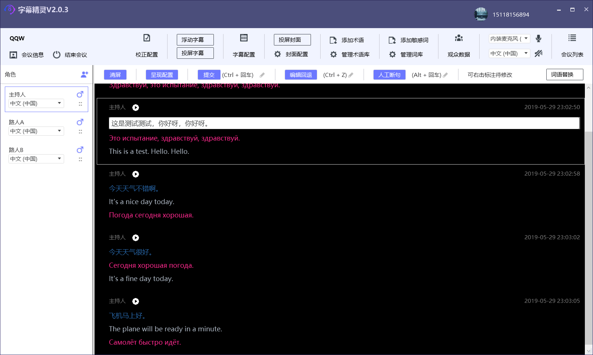Select the subtitle line 飞机马上好。

click(x=127, y=316)
